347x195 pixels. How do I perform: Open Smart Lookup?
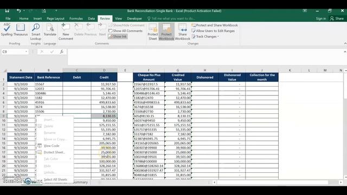pos(36,32)
